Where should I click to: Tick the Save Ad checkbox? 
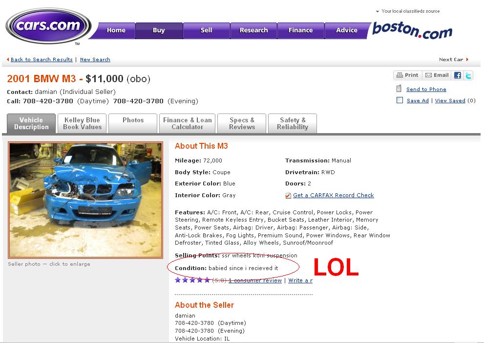pyautogui.click(x=400, y=100)
